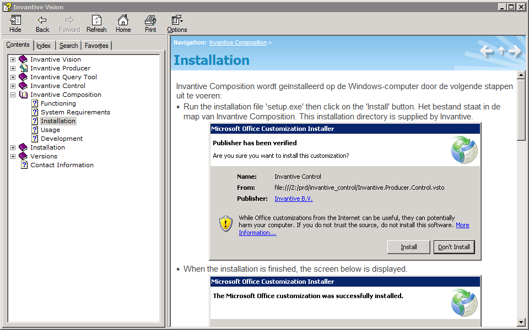The image size is (529, 330).
Task: Click the scrollbar down arrow
Action: pyautogui.click(x=521, y=322)
